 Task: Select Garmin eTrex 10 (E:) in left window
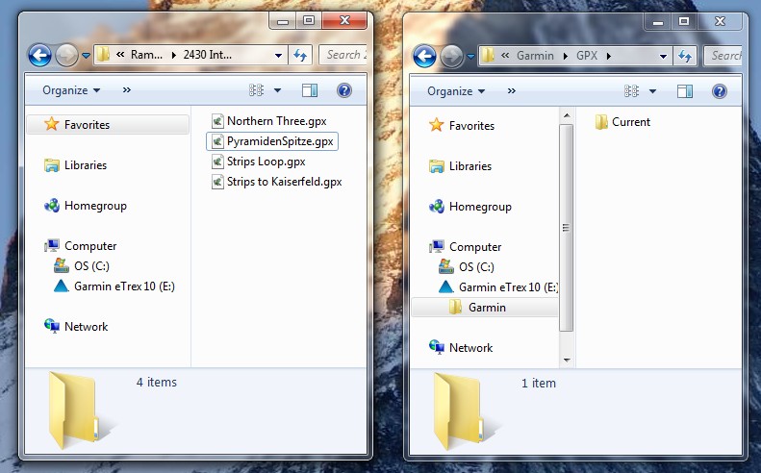point(123,286)
